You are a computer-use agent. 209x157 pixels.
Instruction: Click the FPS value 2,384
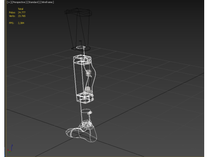tap(21, 23)
